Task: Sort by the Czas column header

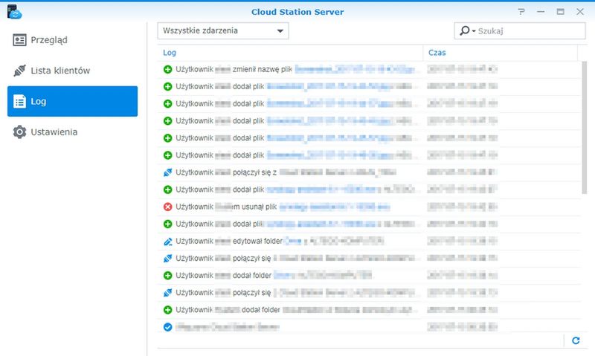Action: 500,53
